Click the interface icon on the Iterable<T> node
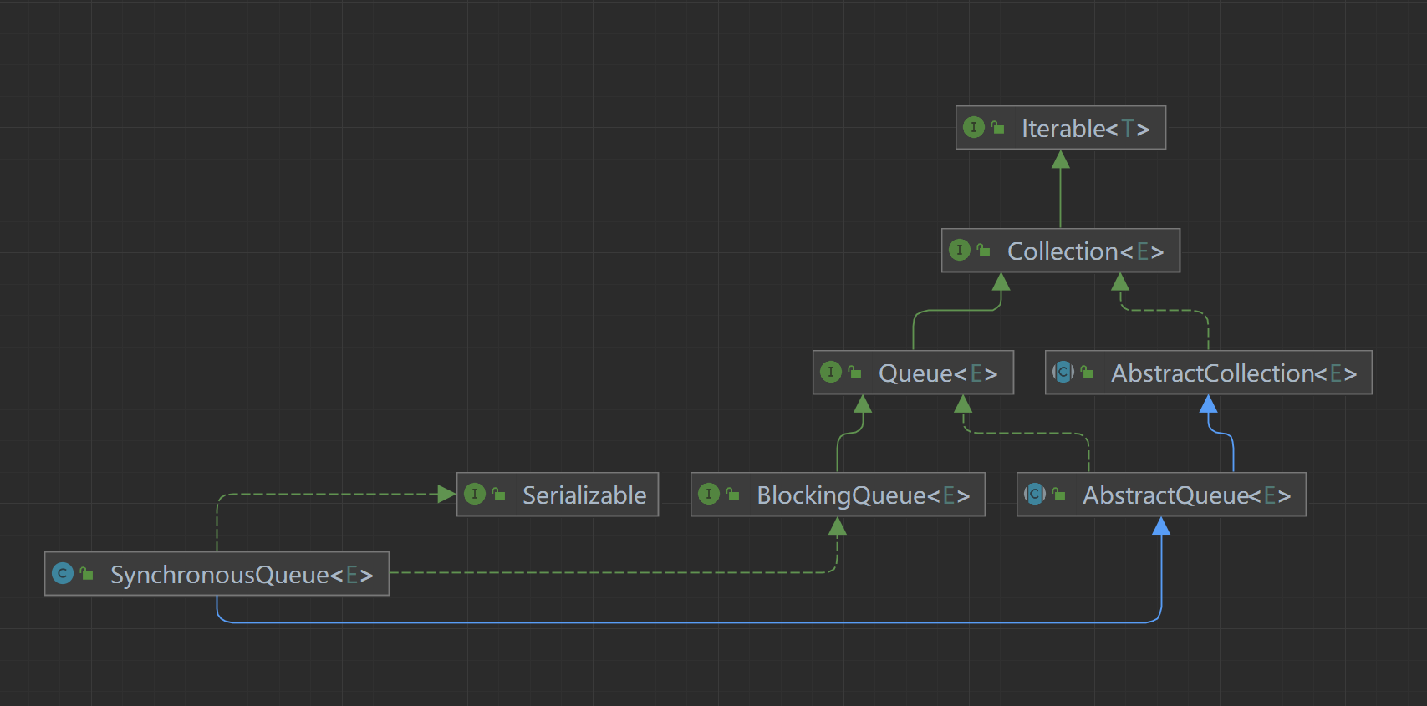The height and width of the screenshot is (706, 1427). point(973,127)
